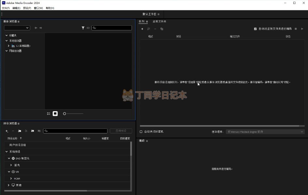Open the Media Browser panel menu icon
The width and height of the screenshot is (308, 195).
19,22
